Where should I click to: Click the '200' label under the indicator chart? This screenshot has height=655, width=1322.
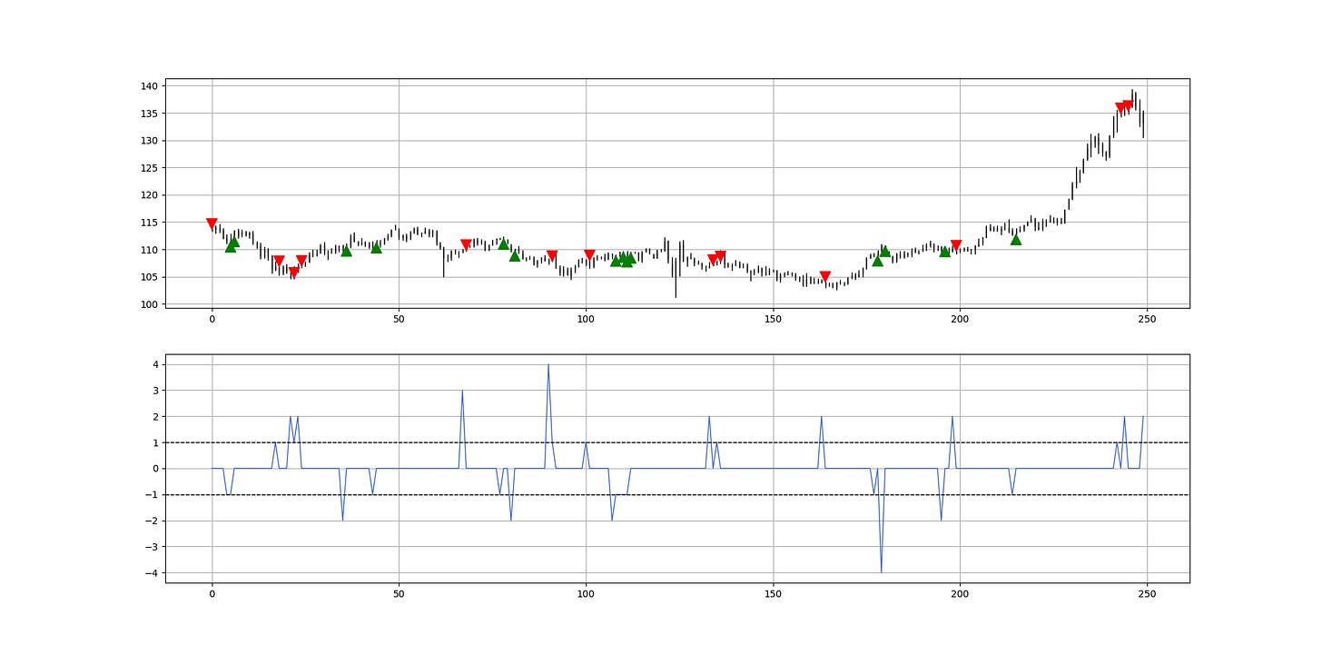[x=960, y=594]
